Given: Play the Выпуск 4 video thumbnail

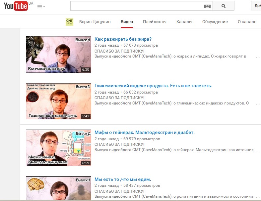Looking at the screenshot, I should click(59, 54).
